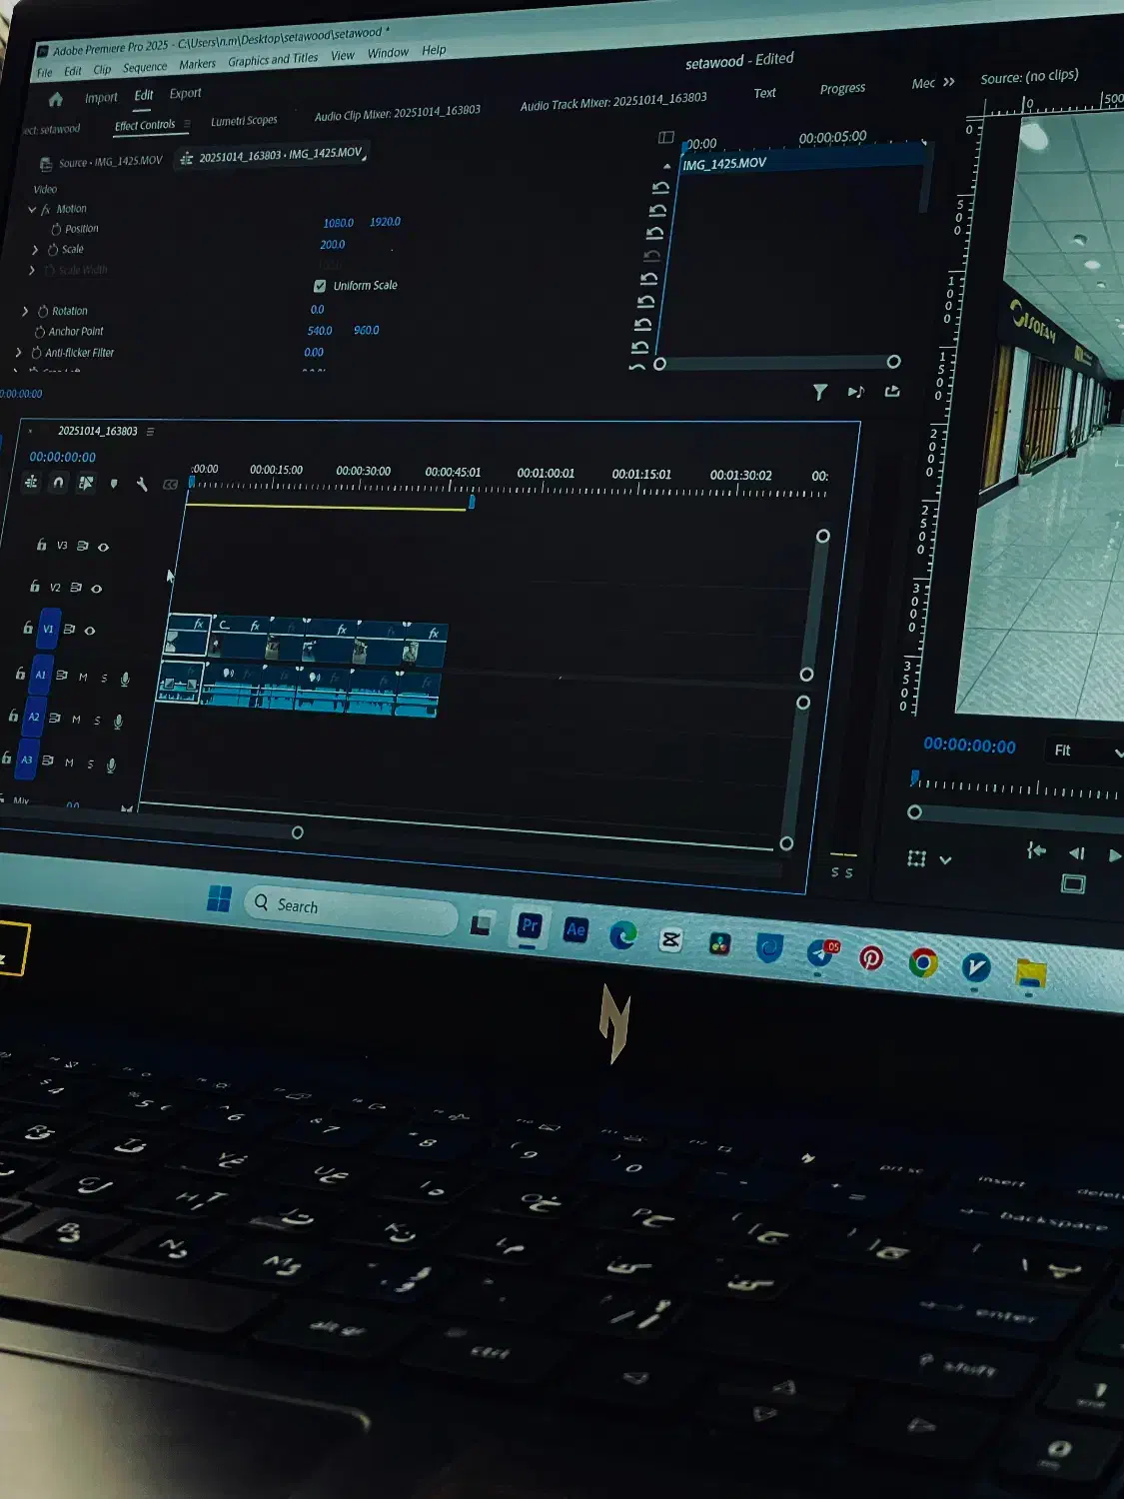The height and width of the screenshot is (1499, 1124).
Task: Click the microphone voice-over icon on A1
Action: (x=125, y=679)
